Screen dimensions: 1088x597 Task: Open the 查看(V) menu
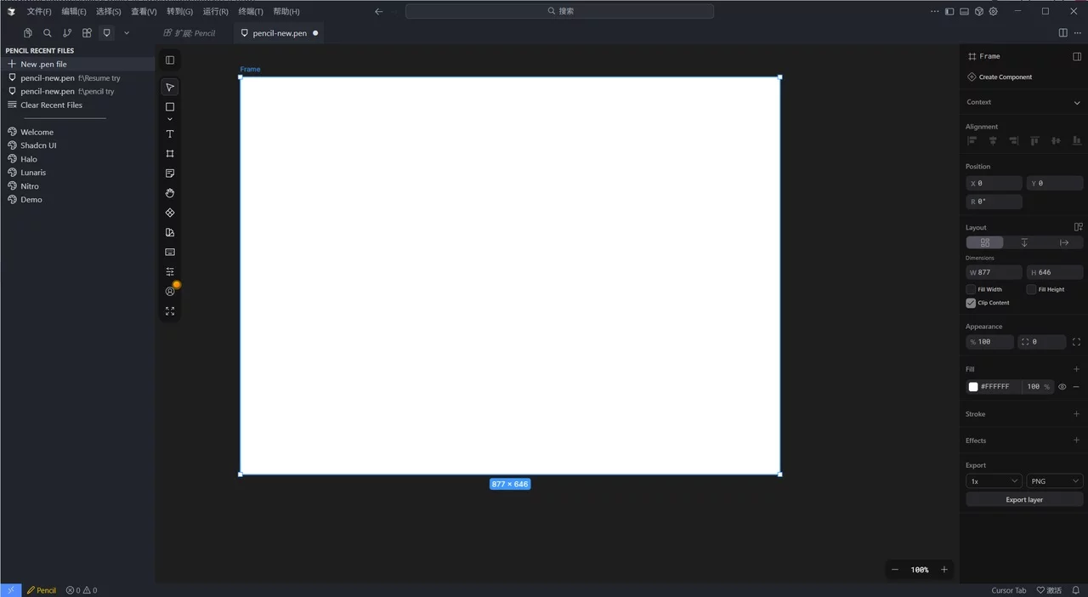coord(143,11)
